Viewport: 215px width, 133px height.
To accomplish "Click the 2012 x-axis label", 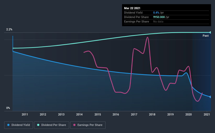I will click(43, 114).
